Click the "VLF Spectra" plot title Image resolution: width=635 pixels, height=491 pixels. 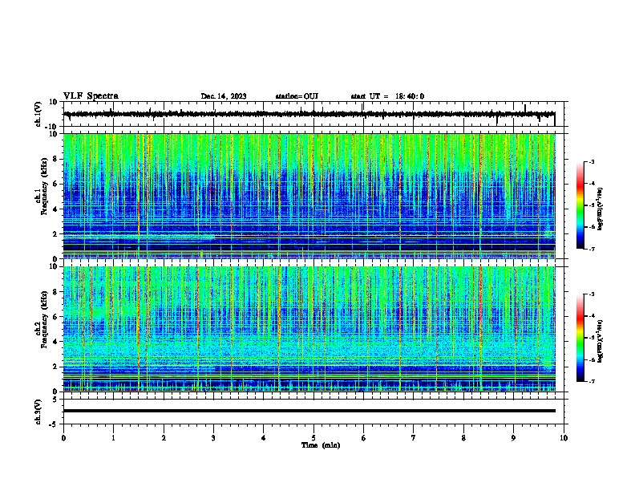pyautogui.click(x=91, y=96)
